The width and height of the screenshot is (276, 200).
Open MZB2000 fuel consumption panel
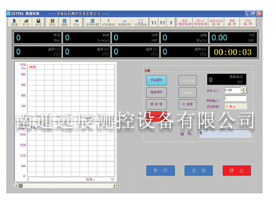click(x=216, y=22)
